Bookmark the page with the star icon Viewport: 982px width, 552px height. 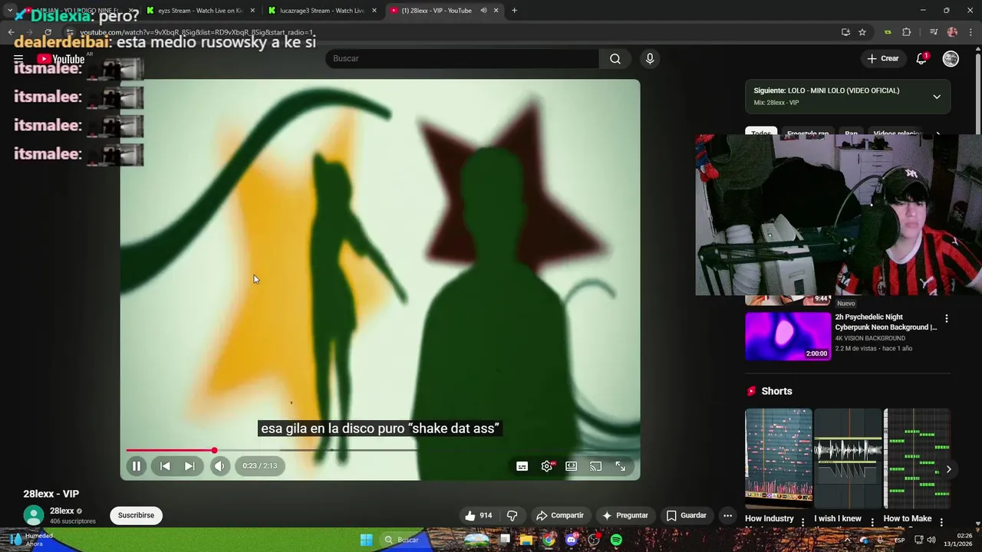pos(862,32)
